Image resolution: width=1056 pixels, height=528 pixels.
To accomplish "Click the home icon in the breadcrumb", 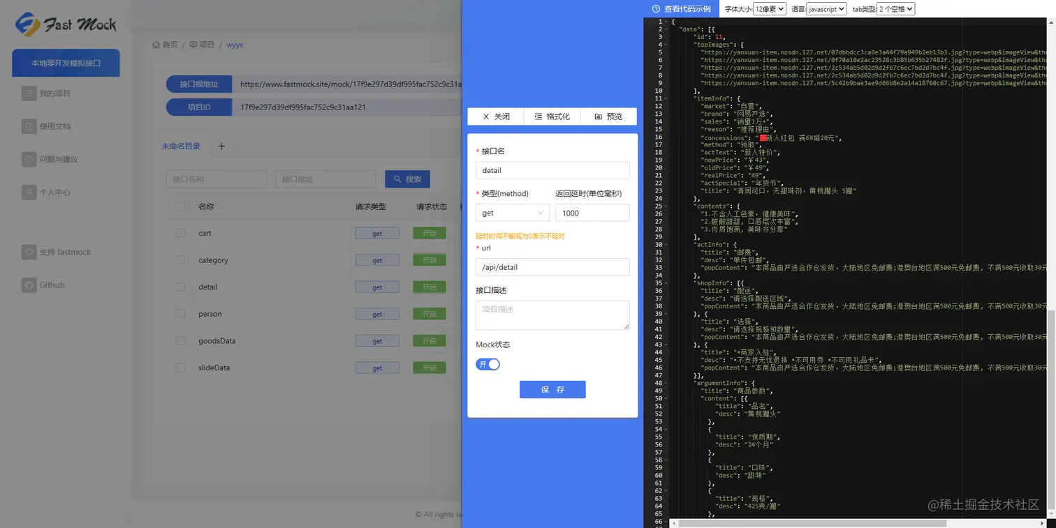I will point(156,45).
